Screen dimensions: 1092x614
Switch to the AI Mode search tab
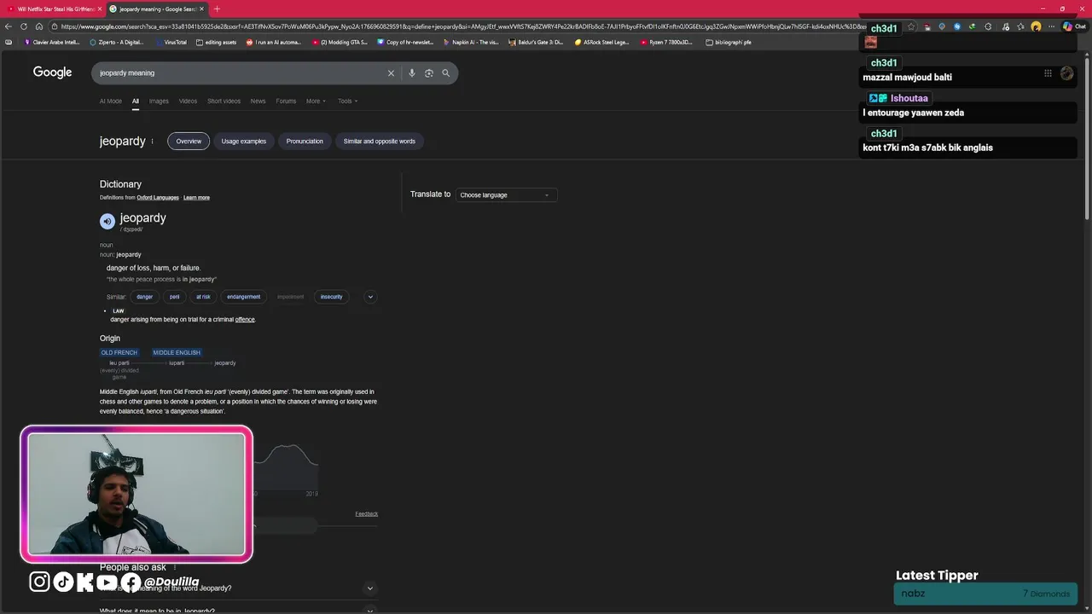(x=111, y=101)
